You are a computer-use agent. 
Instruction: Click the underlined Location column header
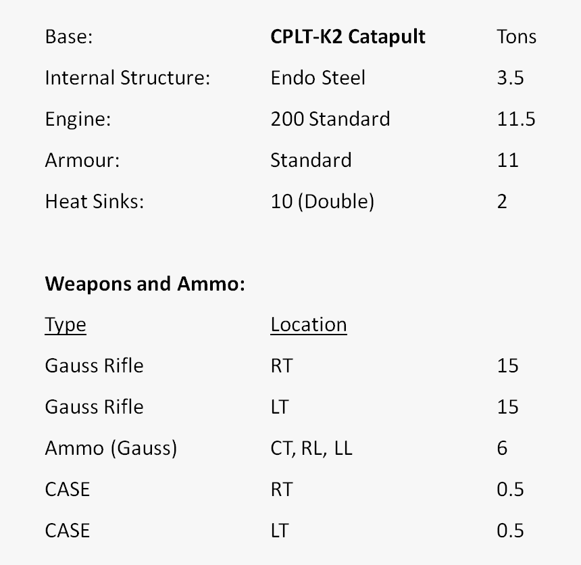pos(308,325)
